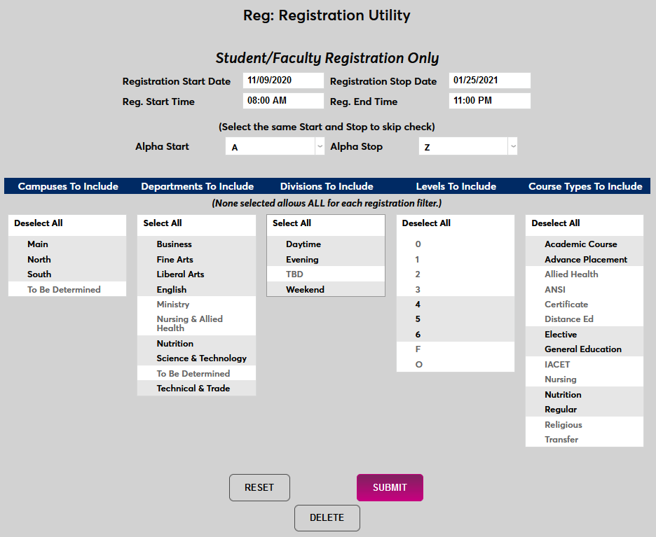Click Deselect All for Course Types
The width and height of the screenshot is (656, 537).
555,223
